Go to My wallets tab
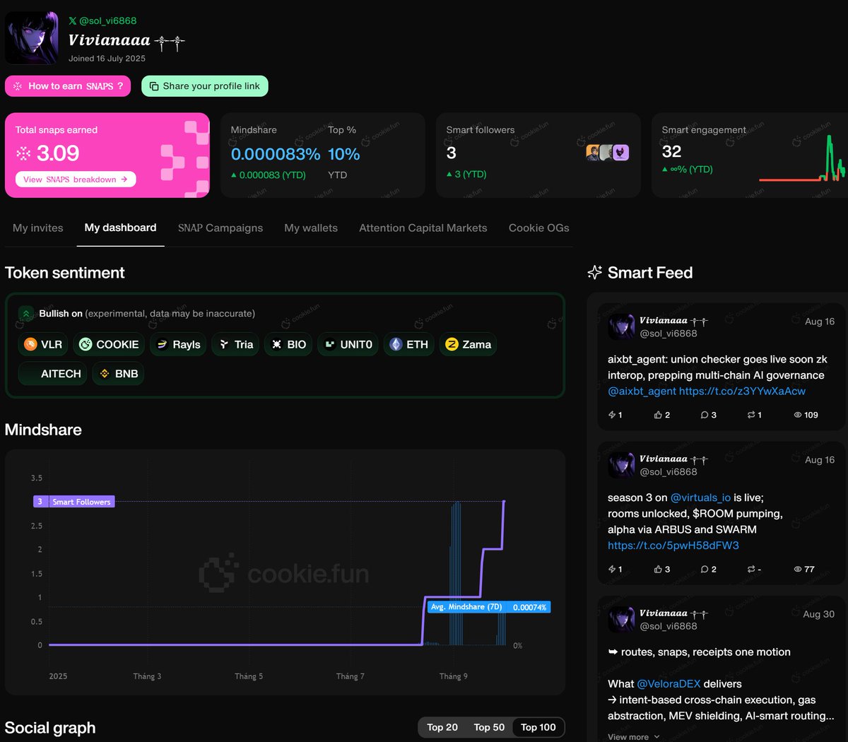 point(311,228)
